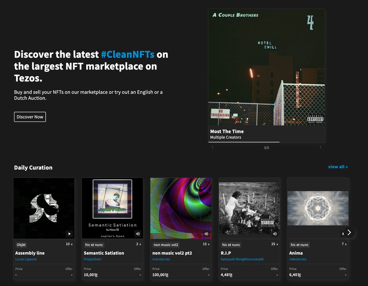Select hic et nunc tag on R.I.P

click(x=231, y=245)
